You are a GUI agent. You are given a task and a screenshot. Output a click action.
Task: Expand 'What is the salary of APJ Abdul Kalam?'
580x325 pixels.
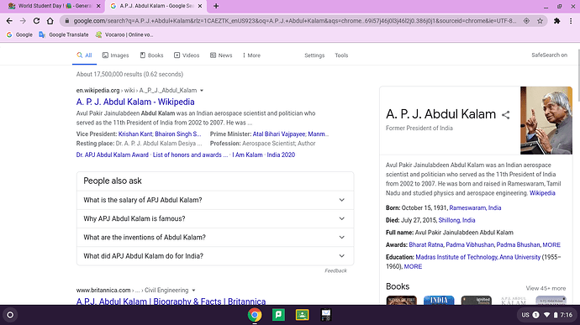click(215, 200)
